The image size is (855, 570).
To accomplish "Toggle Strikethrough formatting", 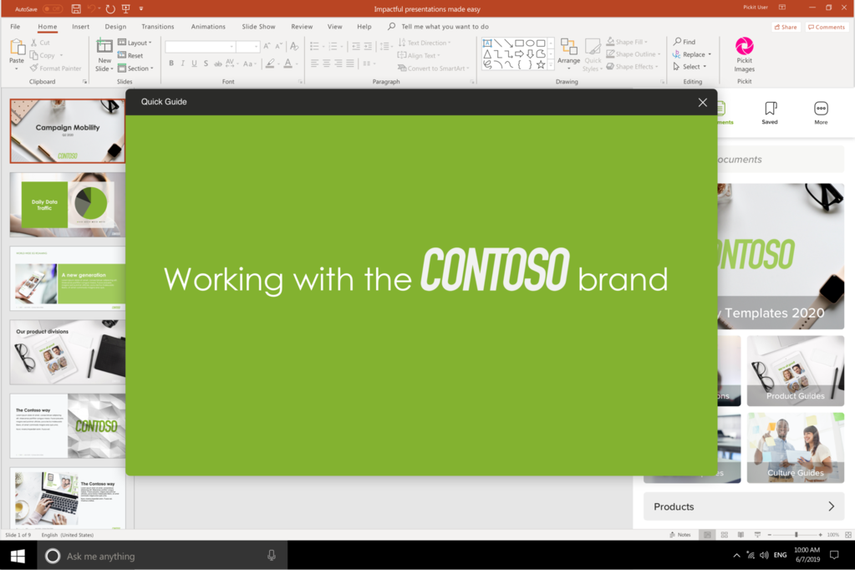I will click(x=217, y=64).
